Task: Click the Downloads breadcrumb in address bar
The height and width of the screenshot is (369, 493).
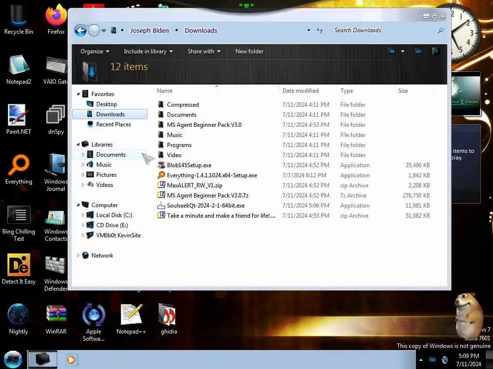Action: 201,30
